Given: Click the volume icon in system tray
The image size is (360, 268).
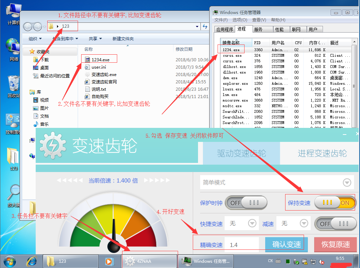Looking at the screenshot, I should click(x=322, y=261).
